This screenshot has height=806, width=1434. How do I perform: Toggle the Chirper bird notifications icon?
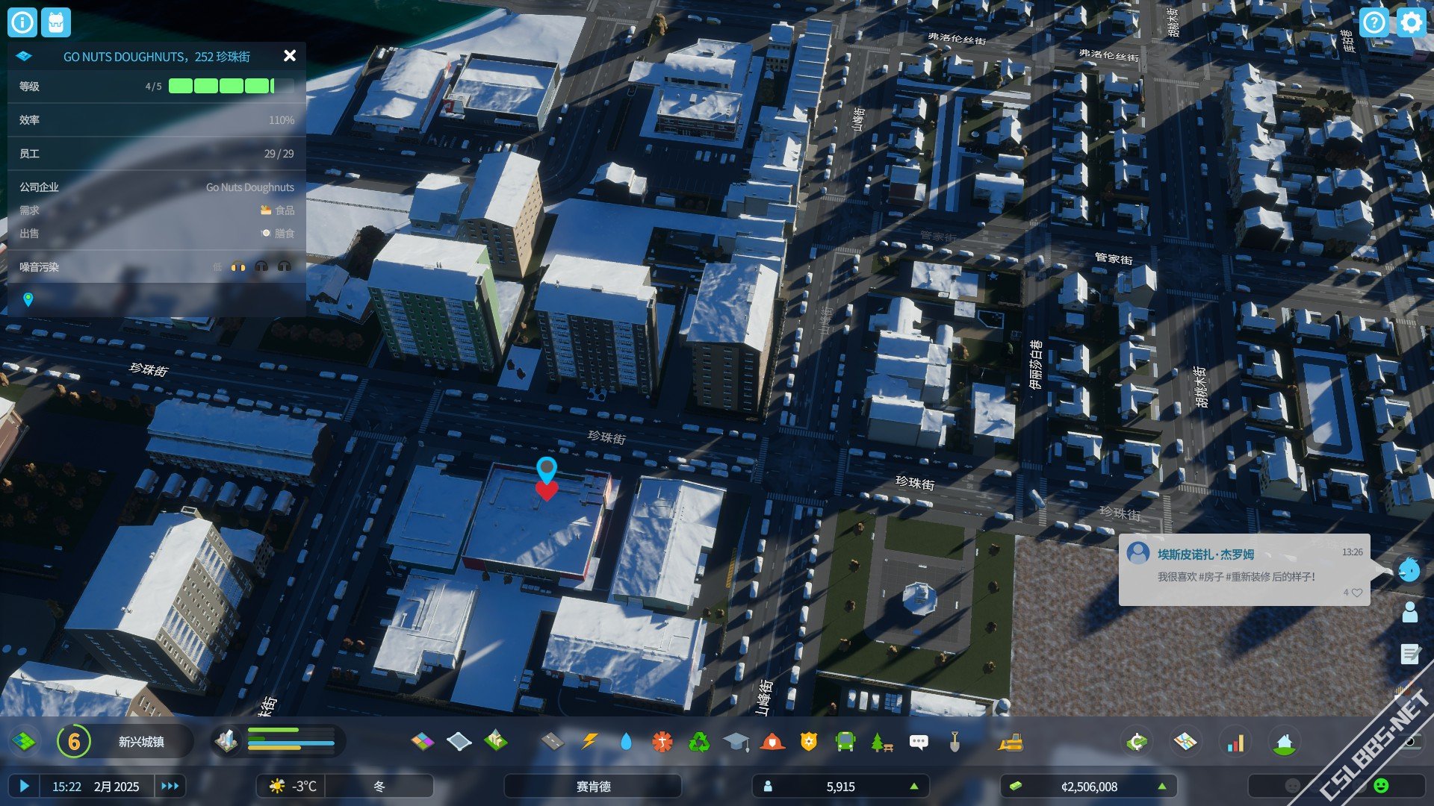pyautogui.click(x=1409, y=570)
